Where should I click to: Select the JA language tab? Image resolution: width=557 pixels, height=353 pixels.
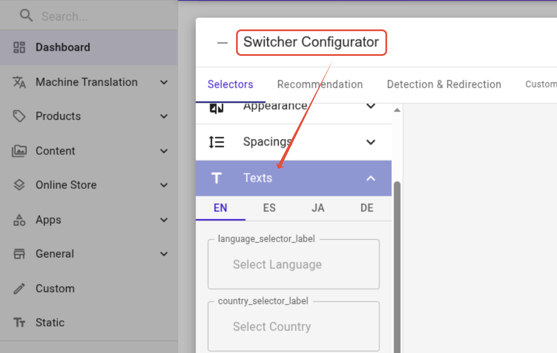click(x=318, y=208)
